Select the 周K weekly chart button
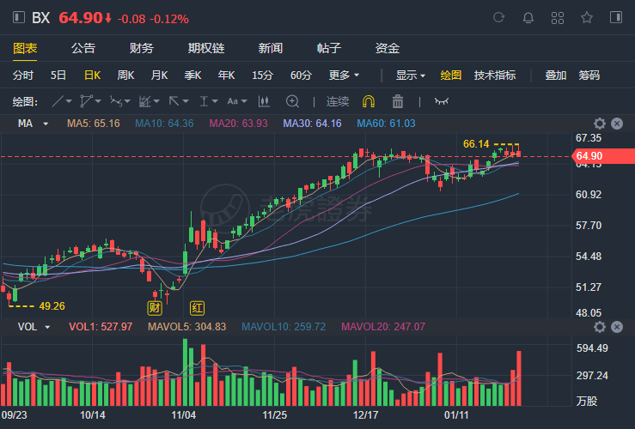 tap(125, 75)
